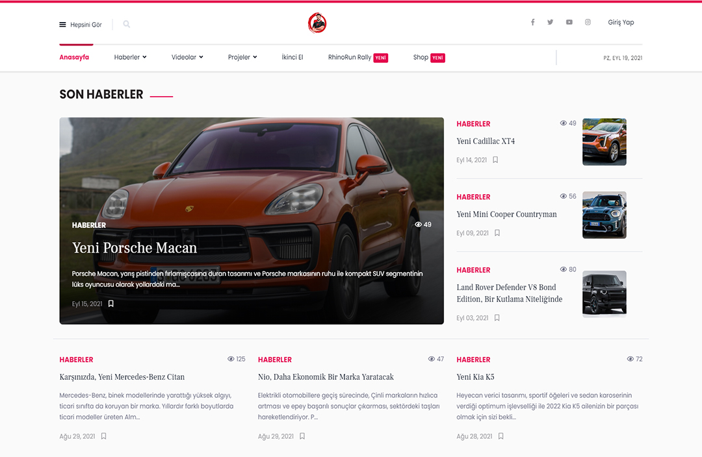702x457 pixels.
Task: Open the RhinoRun Rally menu item
Action: 350,57
